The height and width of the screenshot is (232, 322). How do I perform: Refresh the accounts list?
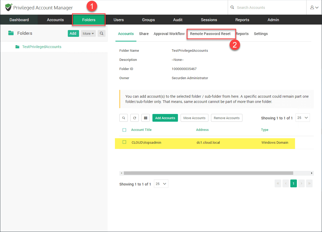tap(135, 118)
